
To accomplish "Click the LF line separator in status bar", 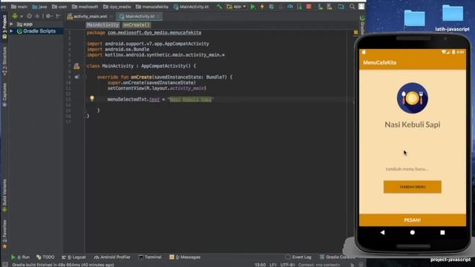I will pos(273,265).
